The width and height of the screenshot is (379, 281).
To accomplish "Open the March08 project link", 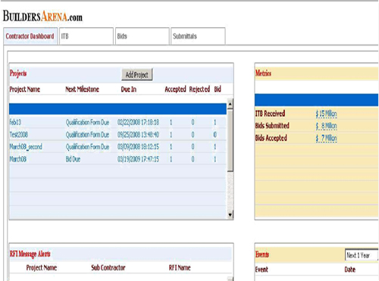I will pyautogui.click(x=18, y=159).
